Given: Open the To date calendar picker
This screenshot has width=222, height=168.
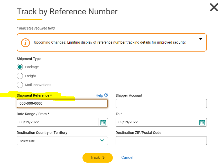Looking at the screenshot, I should tap(202, 122).
